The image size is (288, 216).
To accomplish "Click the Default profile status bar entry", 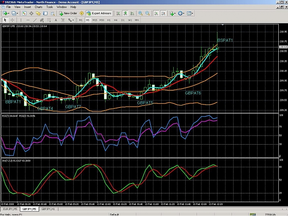I will pyautogui.click(x=114, y=214).
